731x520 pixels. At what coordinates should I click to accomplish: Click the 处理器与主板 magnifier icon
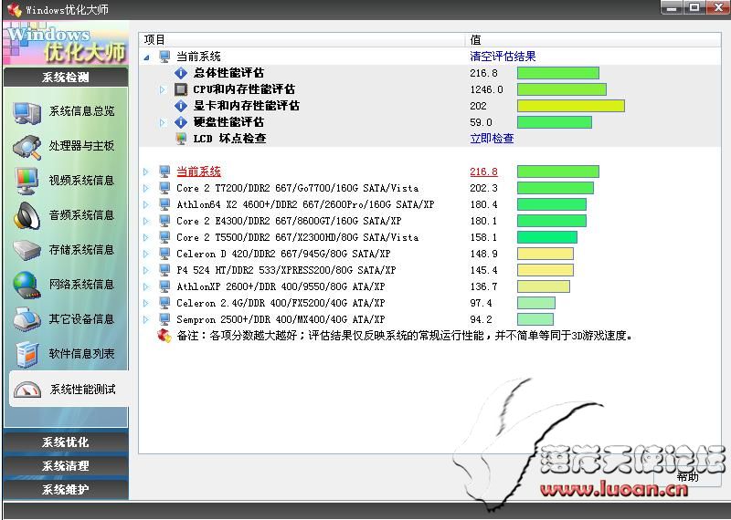(x=26, y=147)
